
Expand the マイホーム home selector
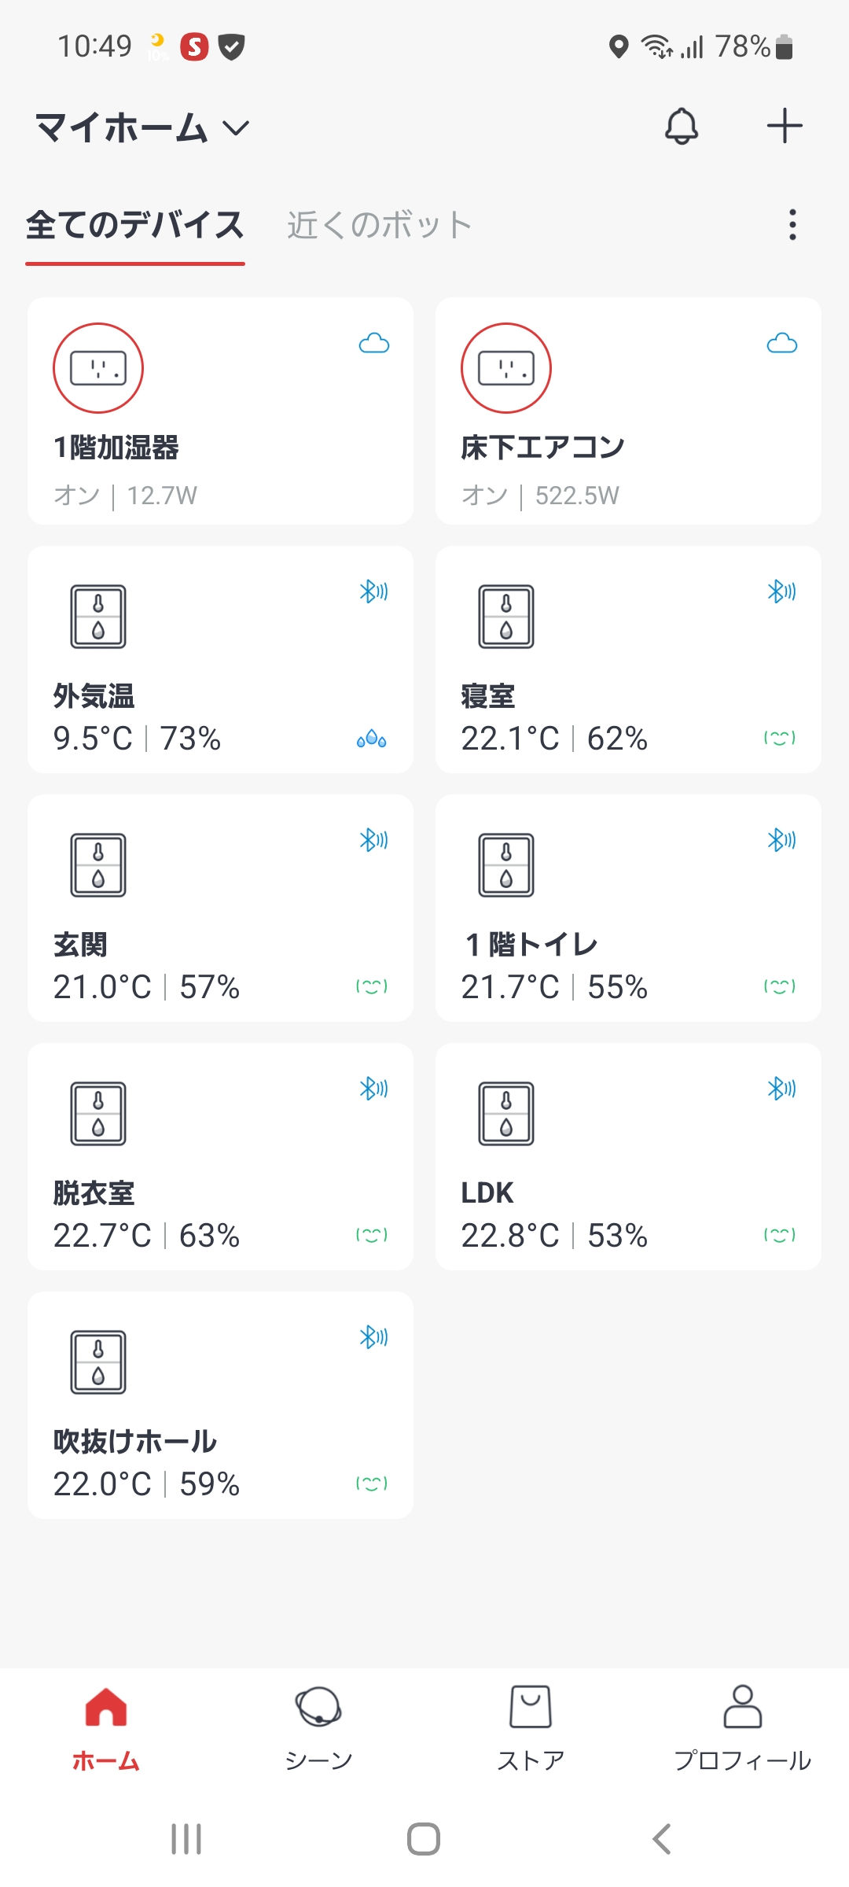pyautogui.click(x=142, y=127)
